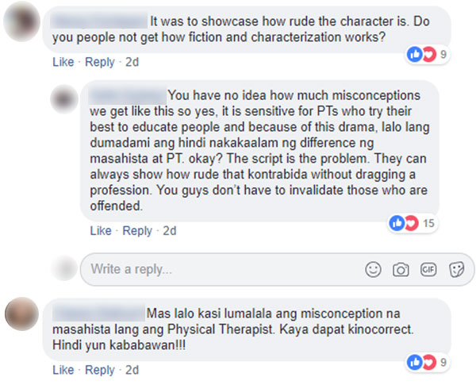476x385 pixels.
Task: Open emoji picker in reply box
Action: pos(373,269)
